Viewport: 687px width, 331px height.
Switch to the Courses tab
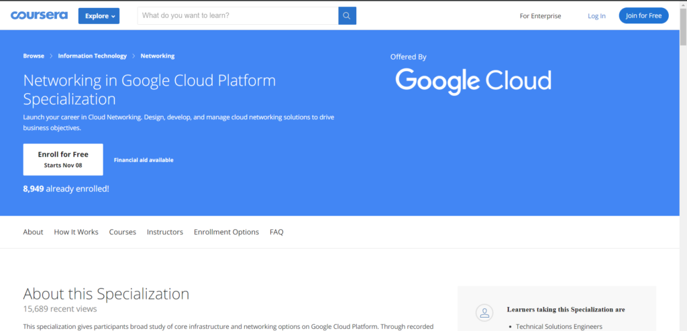[x=123, y=232]
